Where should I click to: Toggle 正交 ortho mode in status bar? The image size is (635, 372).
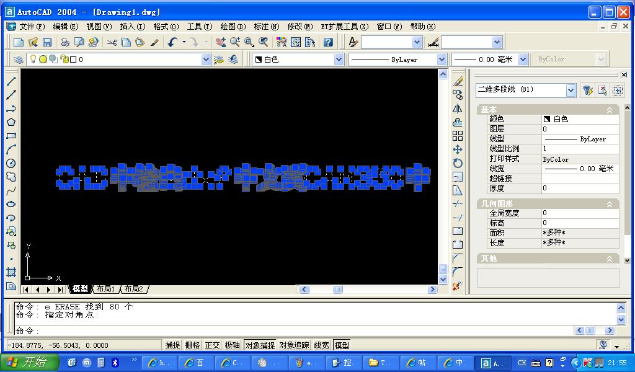(212, 345)
